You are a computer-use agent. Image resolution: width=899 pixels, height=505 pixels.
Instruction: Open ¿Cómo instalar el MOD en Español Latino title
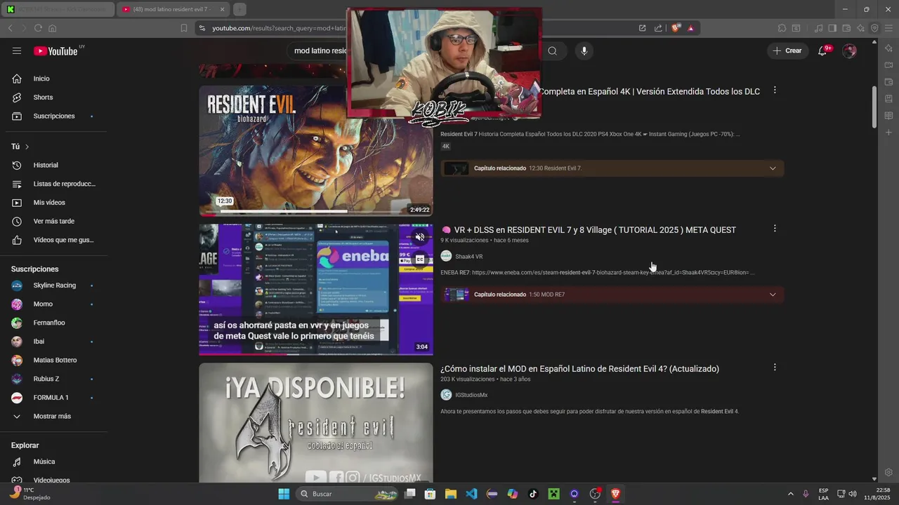click(x=579, y=369)
